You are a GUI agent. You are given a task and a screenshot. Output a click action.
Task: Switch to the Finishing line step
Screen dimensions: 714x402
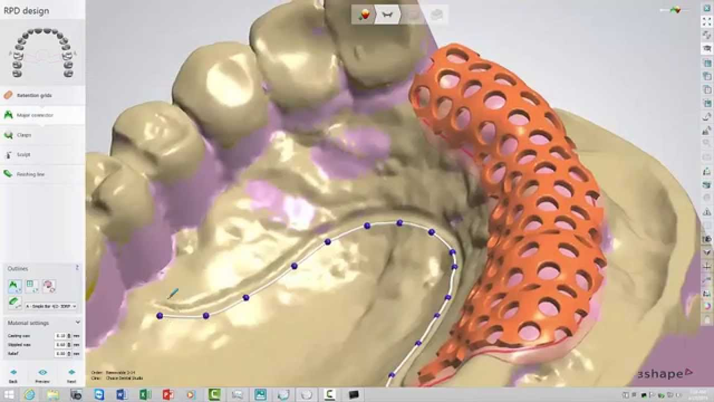[30, 174]
